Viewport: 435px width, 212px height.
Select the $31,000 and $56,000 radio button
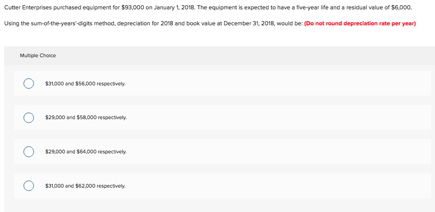point(29,83)
